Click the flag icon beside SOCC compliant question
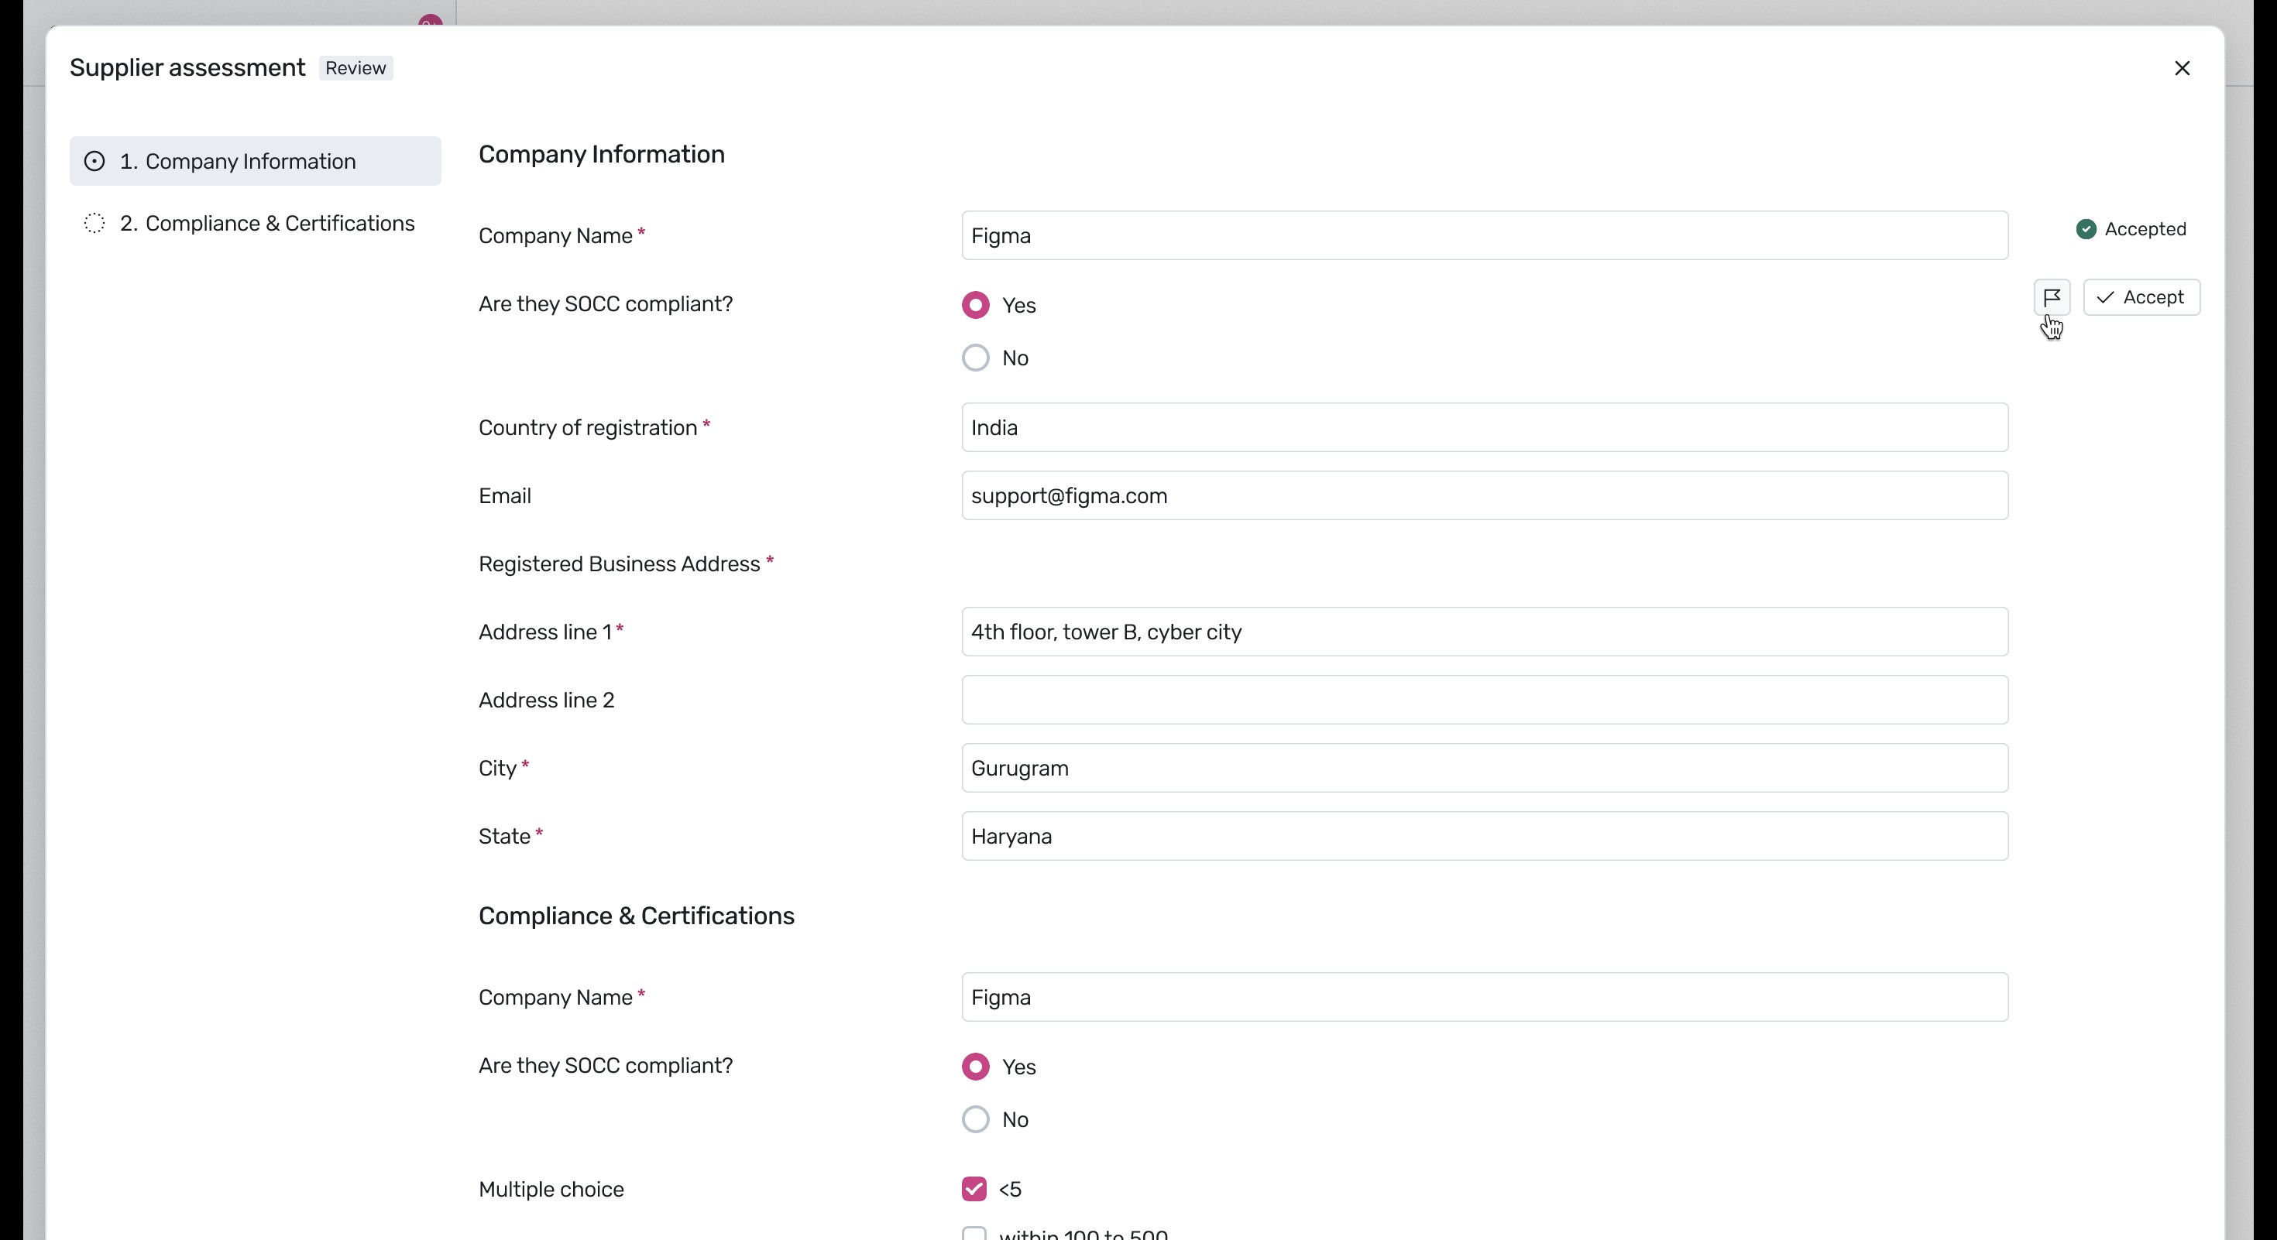The image size is (2277, 1240). click(2052, 296)
